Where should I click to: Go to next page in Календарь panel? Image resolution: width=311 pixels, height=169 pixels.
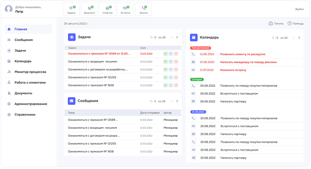tap(299, 38)
